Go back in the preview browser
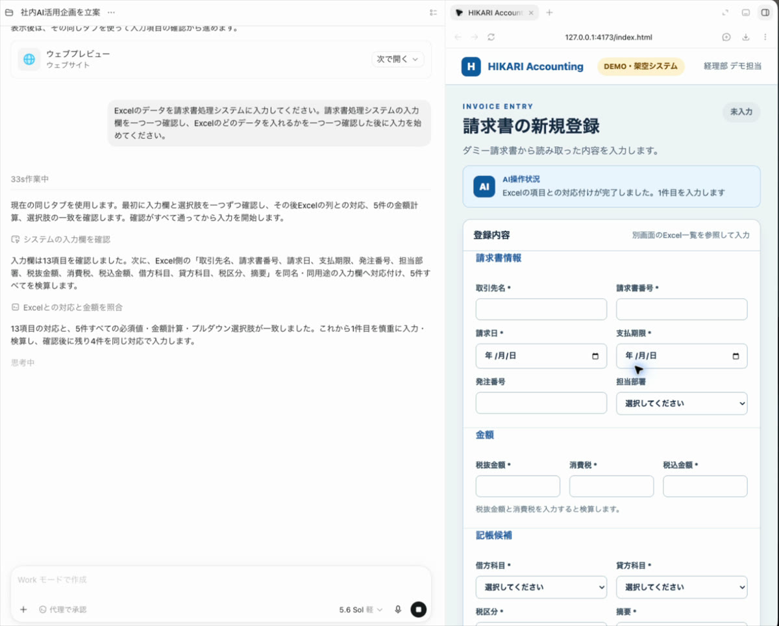 458,37
